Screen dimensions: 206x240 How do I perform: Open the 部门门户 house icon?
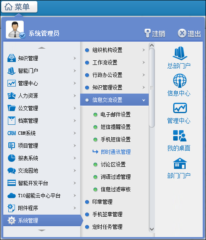tap(180, 163)
